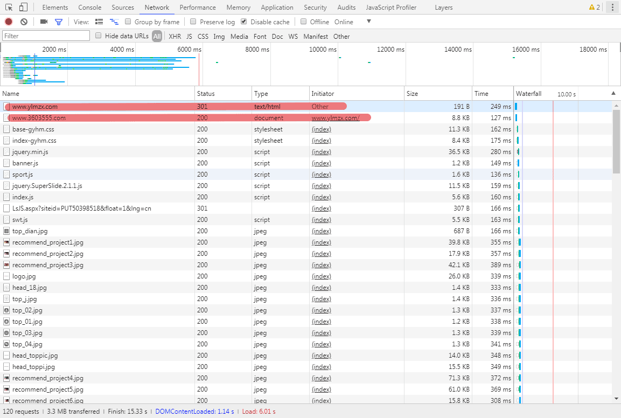This screenshot has height=418, width=621.
Task: Stop recording network log
Action: coord(9,22)
